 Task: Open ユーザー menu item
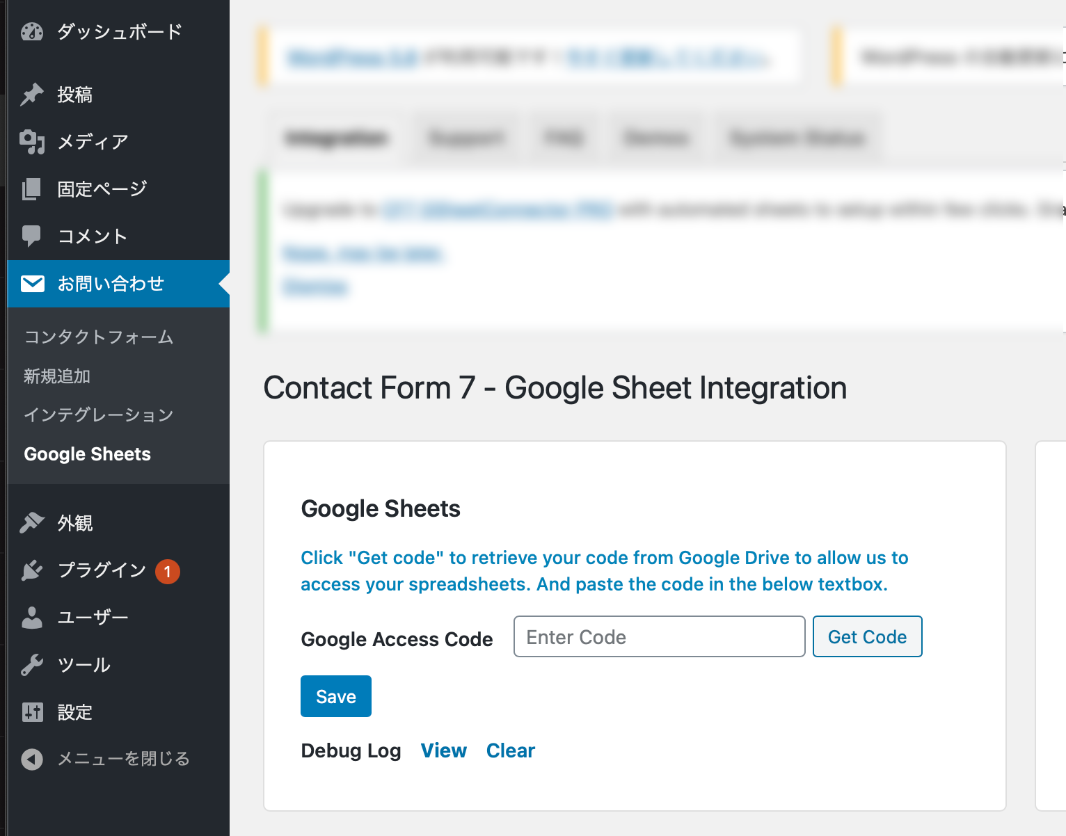(118, 618)
